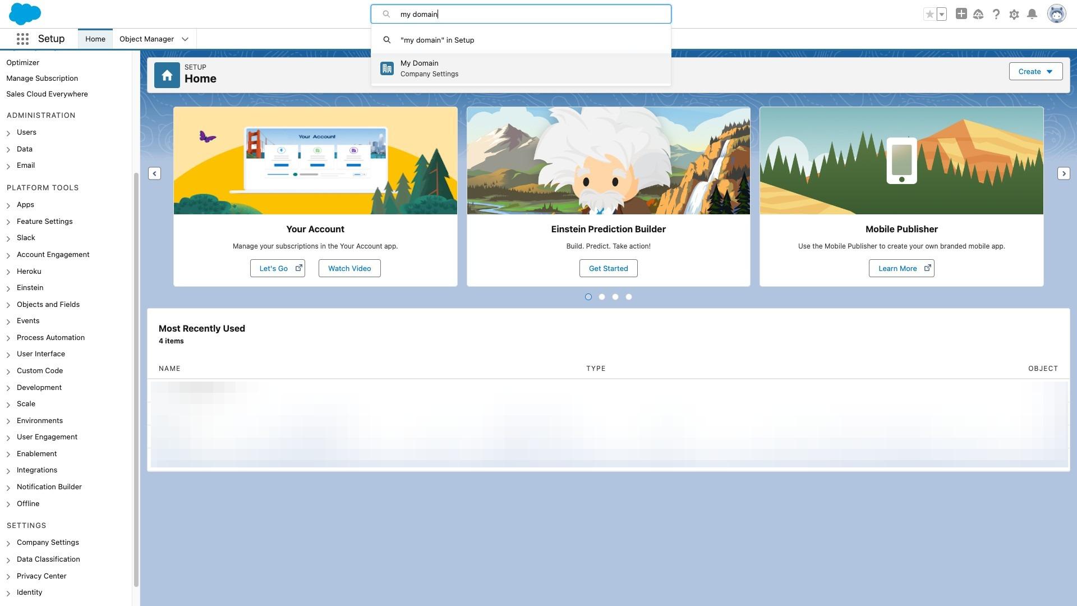Click the Watch Video button
The image size is (1077, 606).
pos(349,268)
